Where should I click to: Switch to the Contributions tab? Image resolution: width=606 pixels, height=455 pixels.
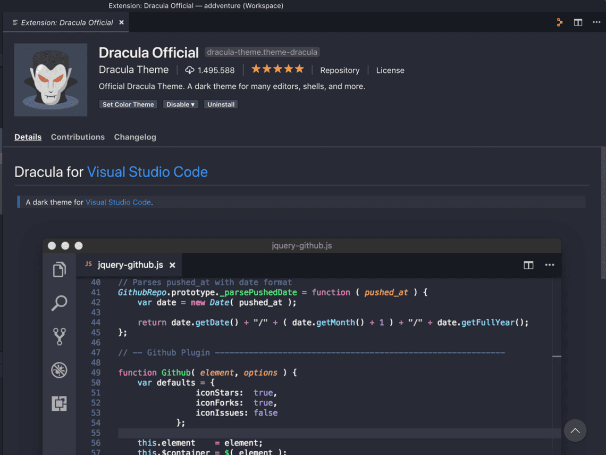tap(78, 137)
